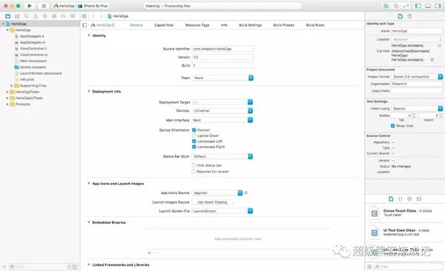Check Hide status bar option
The width and height of the screenshot is (445, 271).
click(194, 165)
